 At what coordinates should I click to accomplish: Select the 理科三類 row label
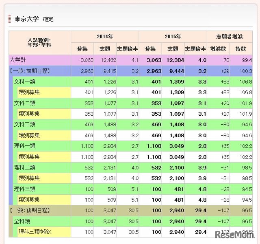24,189
